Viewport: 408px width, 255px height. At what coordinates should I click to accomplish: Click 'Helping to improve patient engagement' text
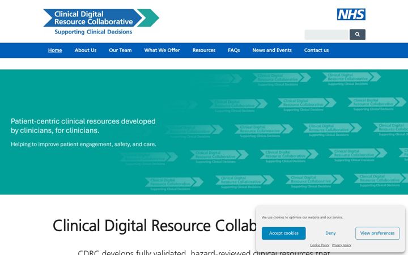pyautogui.click(x=83, y=144)
